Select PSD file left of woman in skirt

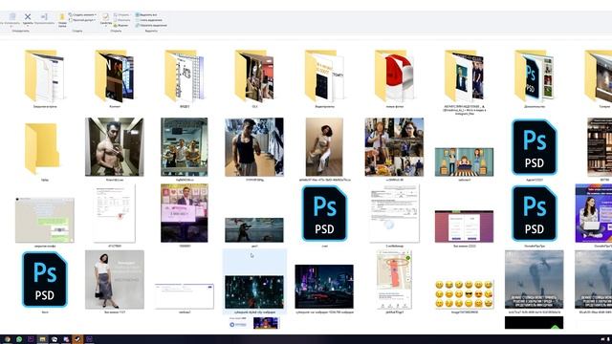pyautogui.click(x=45, y=279)
